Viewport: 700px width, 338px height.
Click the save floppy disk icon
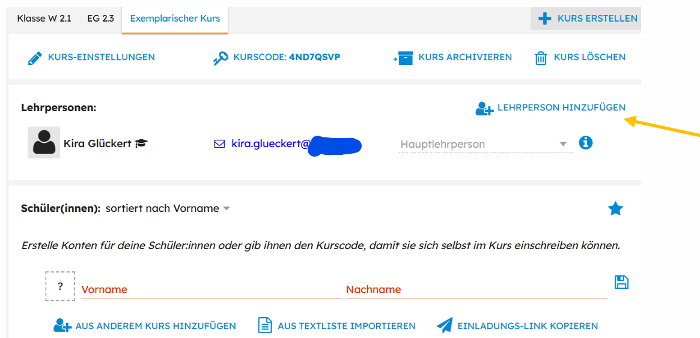click(x=621, y=282)
